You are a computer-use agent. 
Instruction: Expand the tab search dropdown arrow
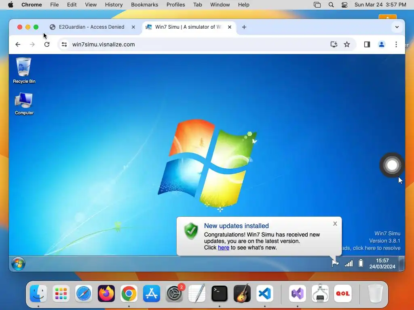pyautogui.click(x=397, y=27)
